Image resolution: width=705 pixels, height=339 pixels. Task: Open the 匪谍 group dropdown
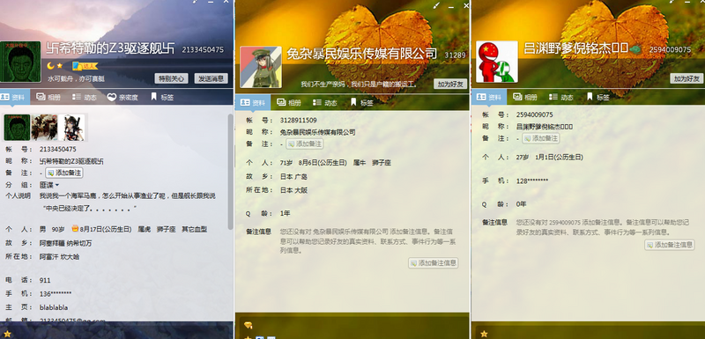[49, 185]
